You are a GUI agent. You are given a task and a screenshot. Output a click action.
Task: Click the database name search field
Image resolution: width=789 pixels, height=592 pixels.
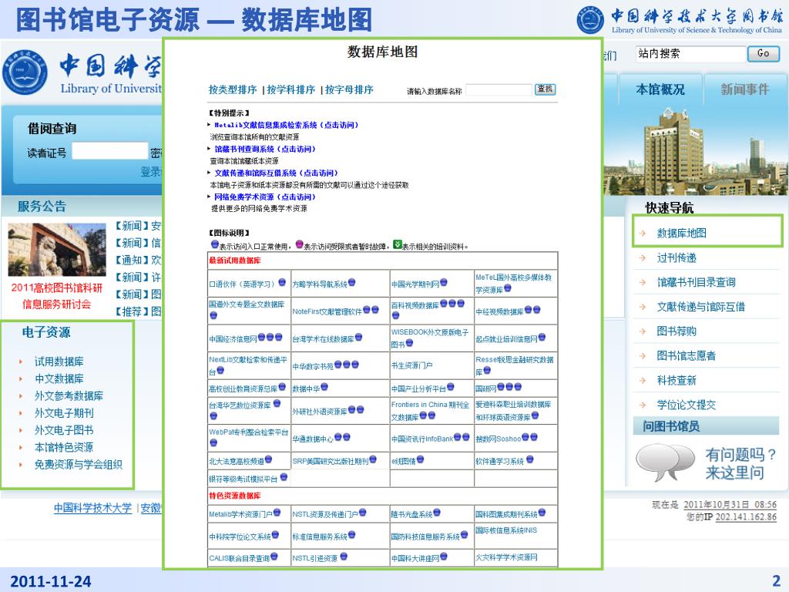[499, 90]
